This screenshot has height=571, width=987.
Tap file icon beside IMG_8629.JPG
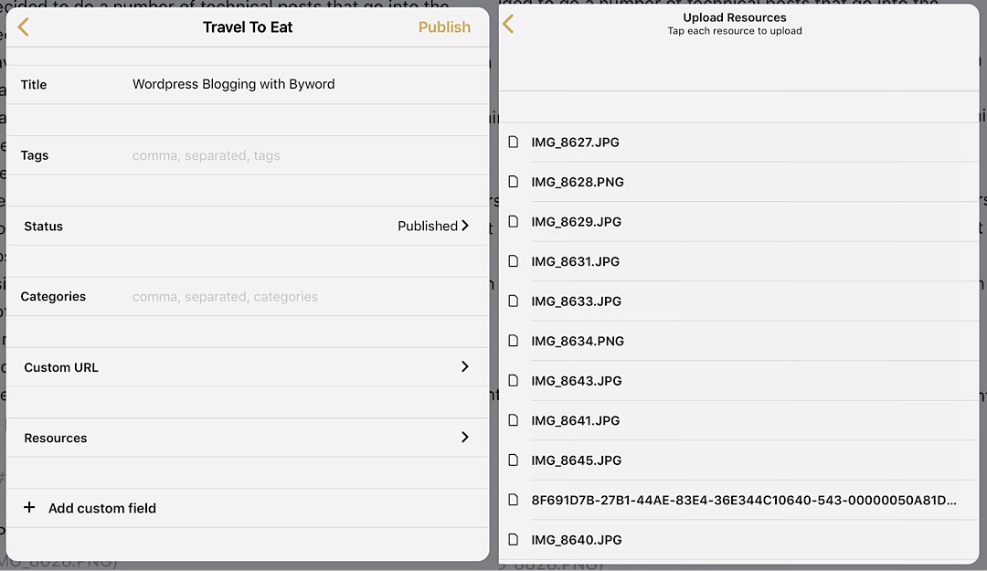coord(514,222)
